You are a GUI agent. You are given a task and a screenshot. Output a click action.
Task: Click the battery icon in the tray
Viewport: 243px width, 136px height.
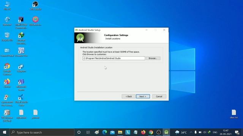[200, 132]
